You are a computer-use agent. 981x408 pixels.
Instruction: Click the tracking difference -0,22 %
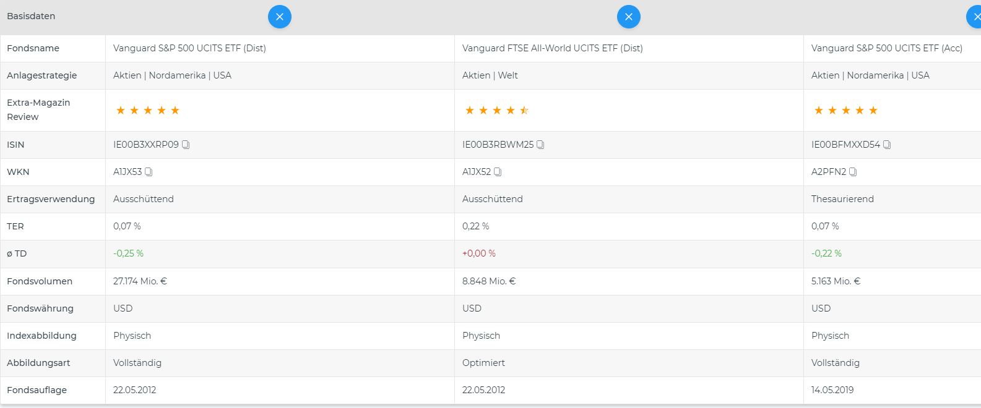coord(826,253)
